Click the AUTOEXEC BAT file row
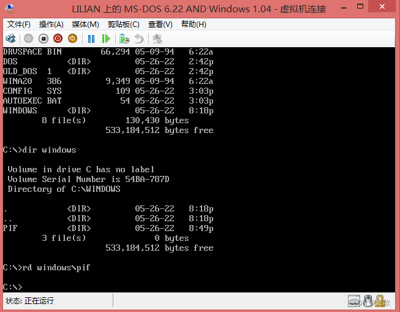The height and width of the screenshot is (312, 400). 108,101
